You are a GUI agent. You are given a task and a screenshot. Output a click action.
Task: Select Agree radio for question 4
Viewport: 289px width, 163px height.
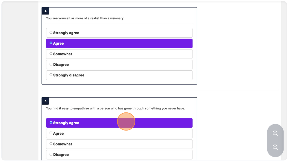coord(51,43)
